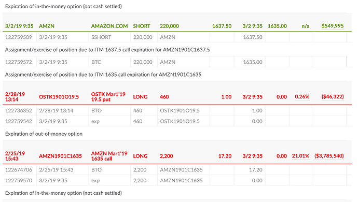Select order ID 122736352

point(19,110)
